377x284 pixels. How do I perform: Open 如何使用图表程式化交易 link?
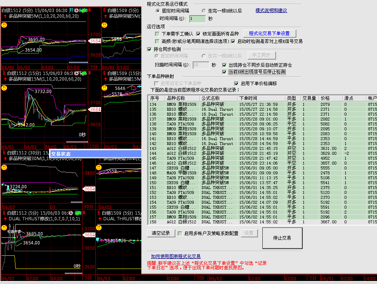[176, 257]
